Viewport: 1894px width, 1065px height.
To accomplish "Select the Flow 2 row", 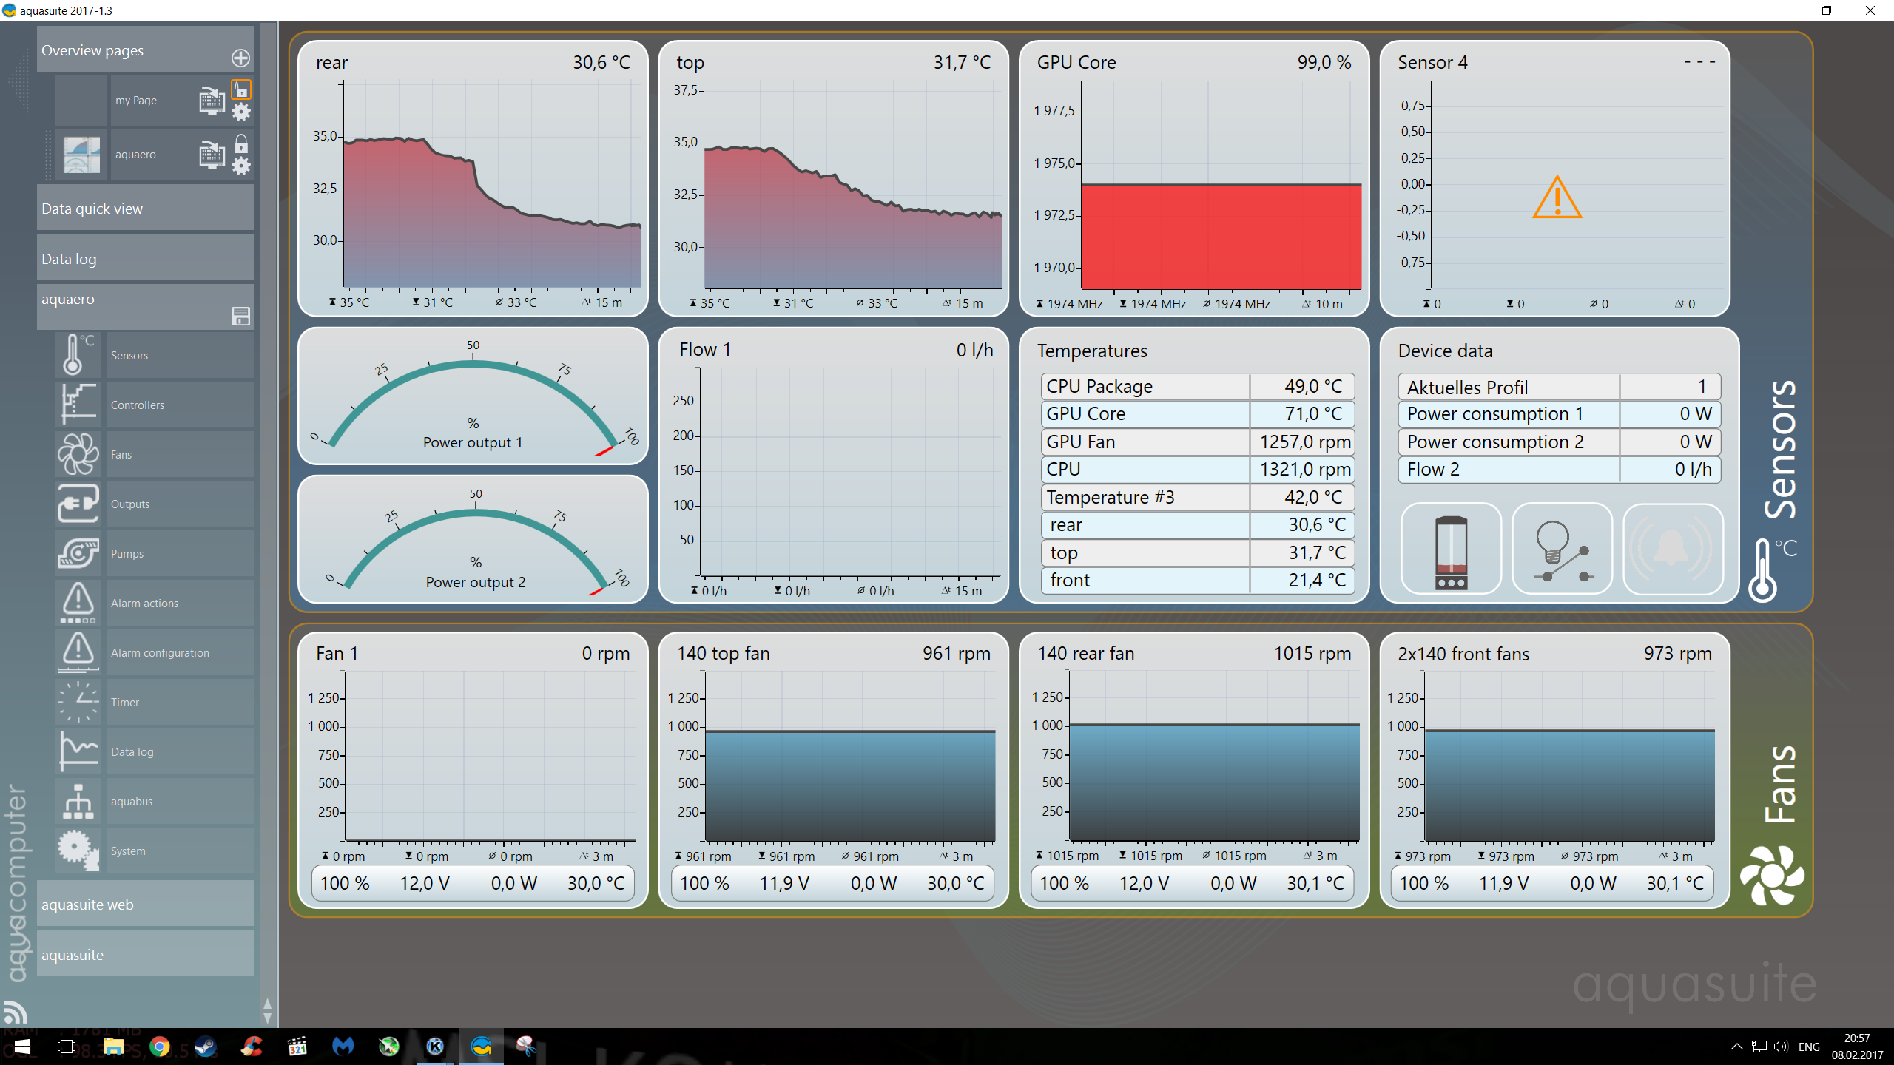I will (x=1559, y=469).
